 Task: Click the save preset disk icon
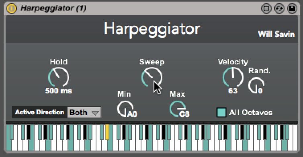pos(292,9)
